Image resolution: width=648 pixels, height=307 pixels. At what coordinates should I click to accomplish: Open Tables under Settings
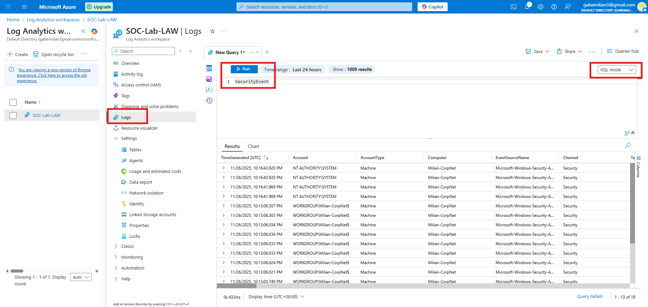click(x=135, y=150)
